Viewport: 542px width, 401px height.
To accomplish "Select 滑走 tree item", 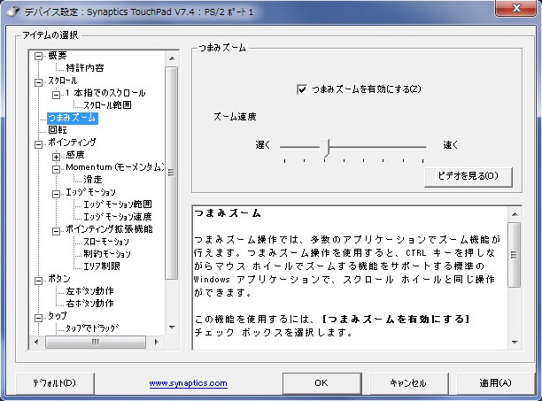I will tap(93, 180).
